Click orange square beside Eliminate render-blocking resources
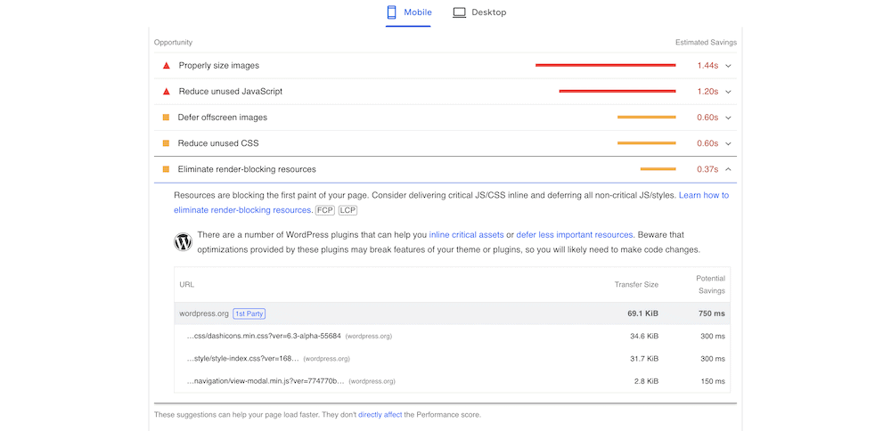Viewport: 891px width, 431px height. [166, 169]
